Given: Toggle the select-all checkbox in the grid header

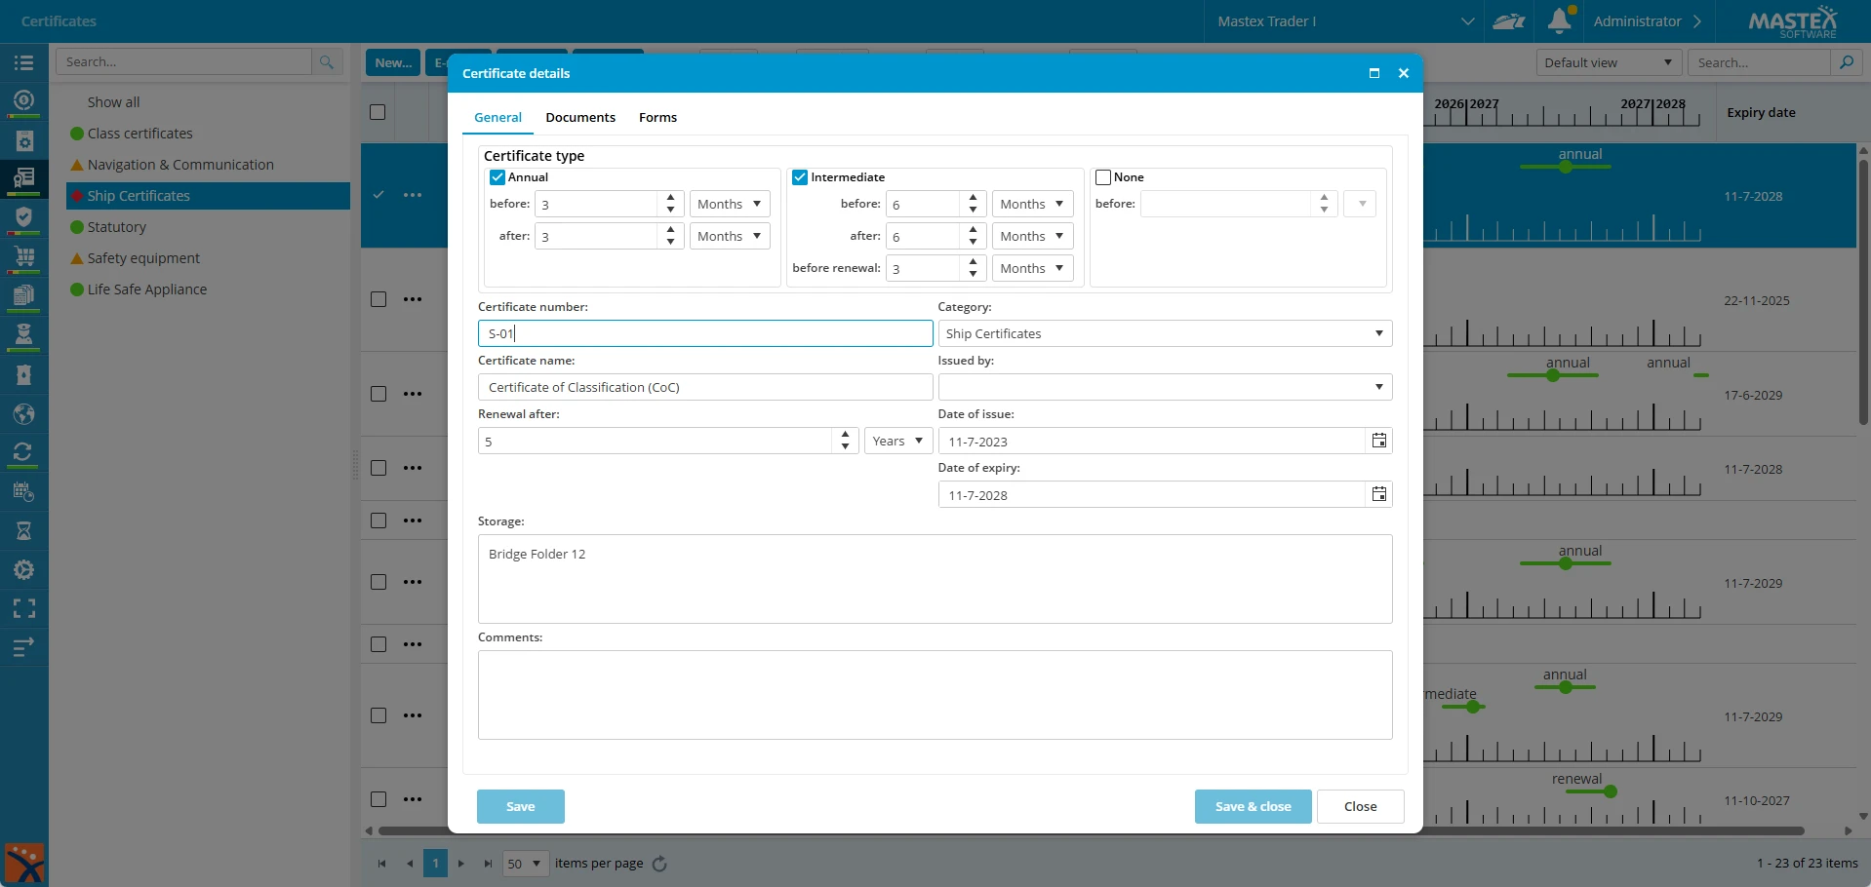Looking at the screenshot, I should tap(378, 112).
